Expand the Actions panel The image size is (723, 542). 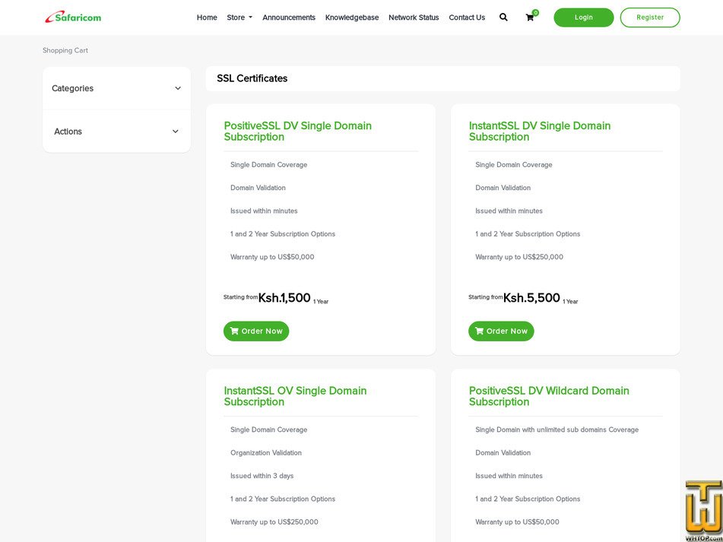(x=116, y=132)
